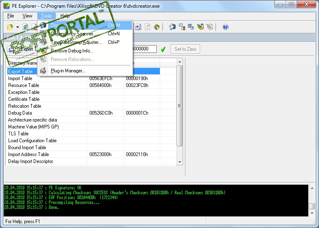
Task: Open Help with the blue question icon
Action: coord(225,27)
